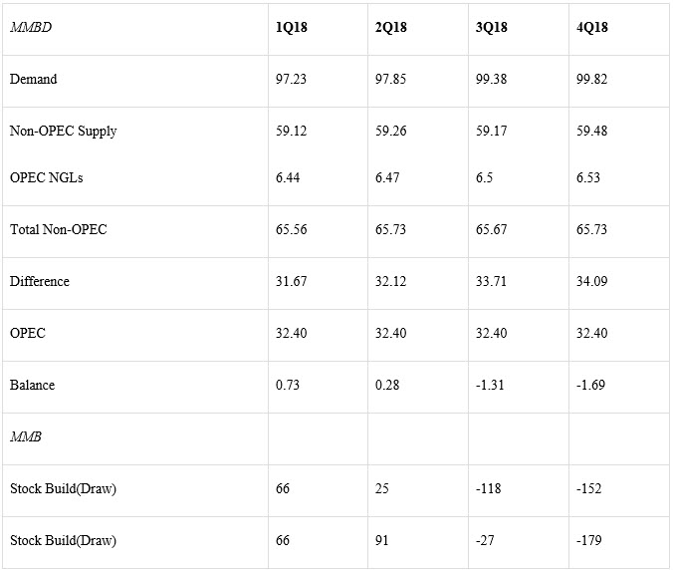Click the Balance row label
The height and width of the screenshot is (570, 673).
point(32,385)
